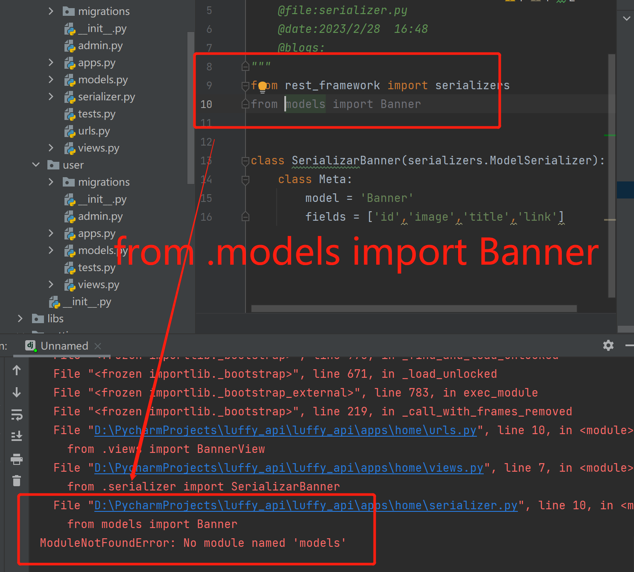Select admin.py inside the user folder
Screen dimensions: 634x572
[x=100, y=216]
